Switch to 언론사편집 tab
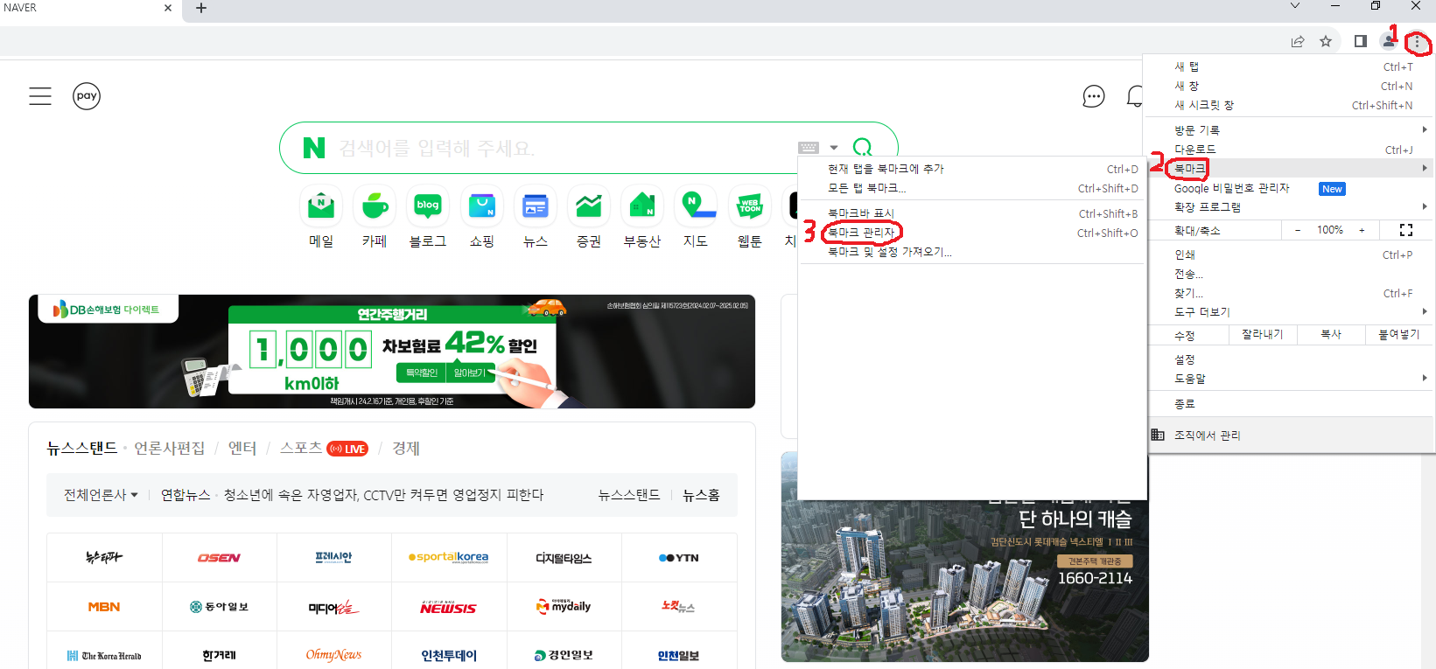 pyautogui.click(x=169, y=449)
